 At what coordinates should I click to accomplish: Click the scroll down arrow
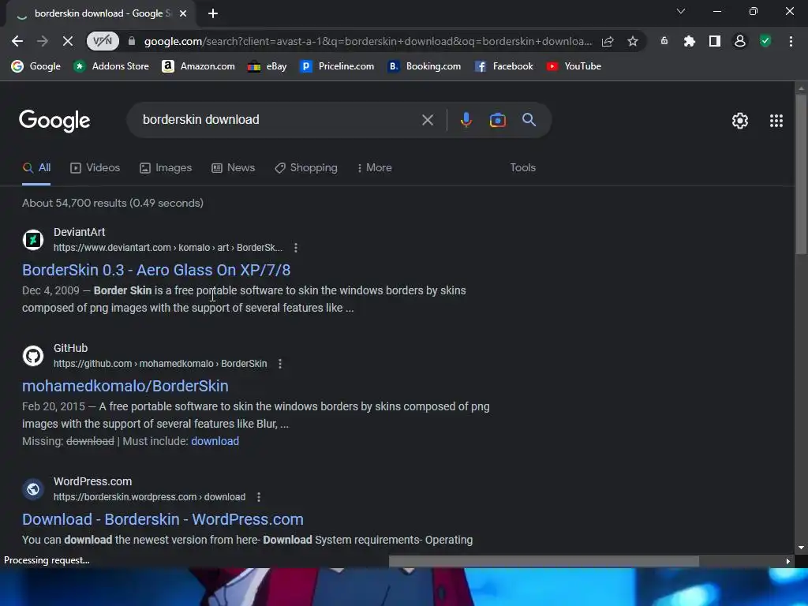801,548
